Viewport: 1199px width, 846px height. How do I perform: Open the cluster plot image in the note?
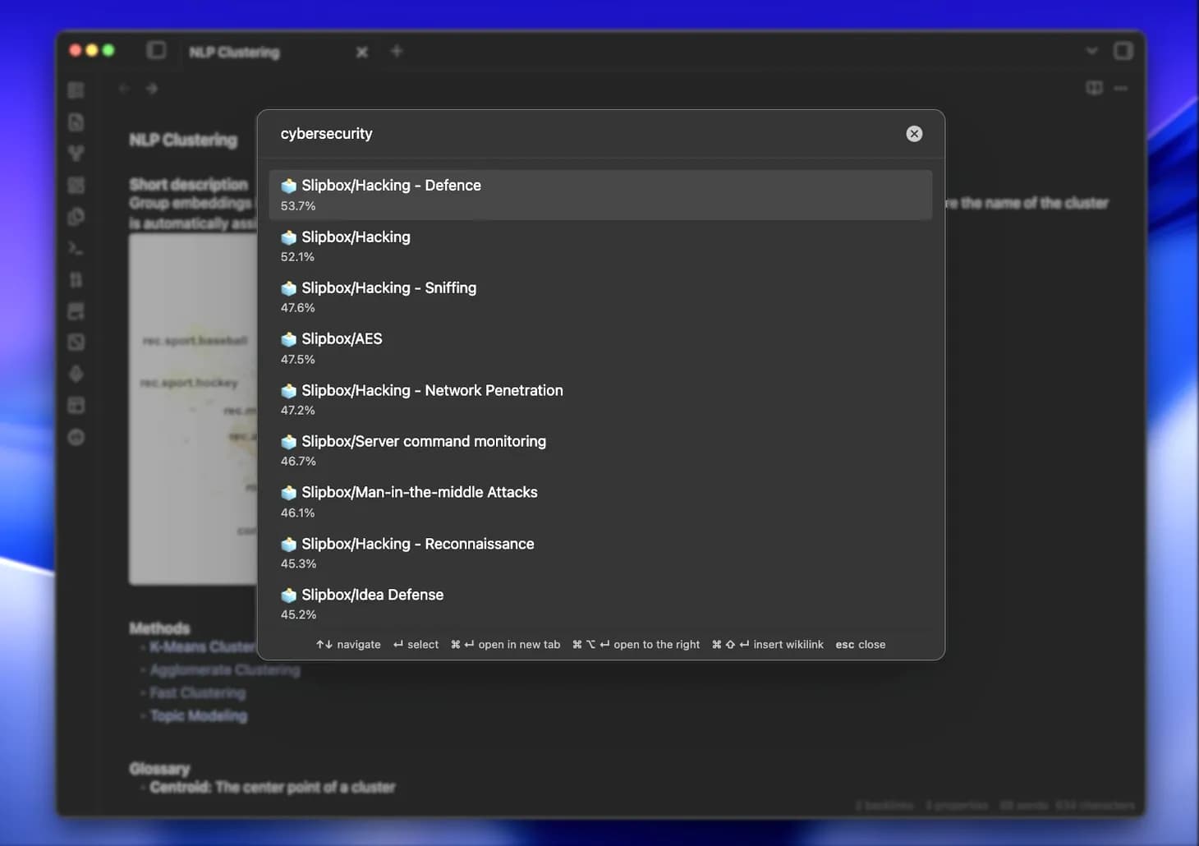[193, 409]
